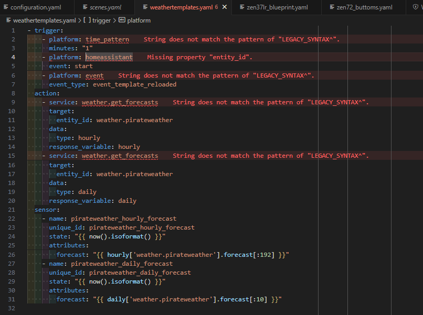The width and height of the screenshot is (423, 315).
Task: Click the "data:" key on line 18
Action: 58,183
